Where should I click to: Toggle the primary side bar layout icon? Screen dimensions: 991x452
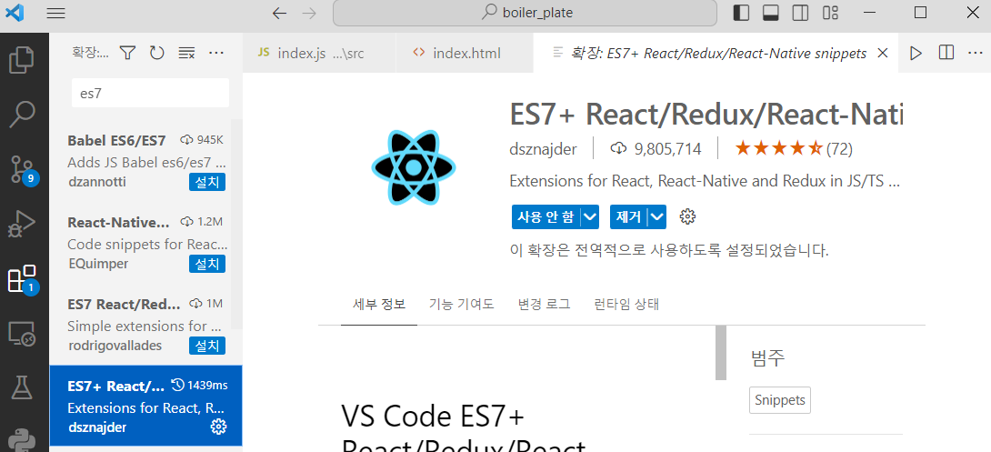point(741,13)
